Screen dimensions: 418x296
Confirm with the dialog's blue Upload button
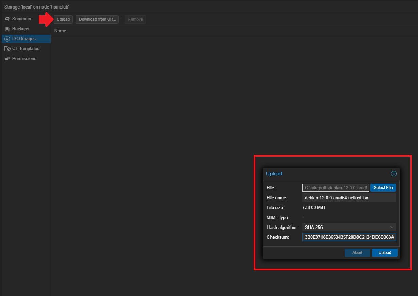pos(385,253)
